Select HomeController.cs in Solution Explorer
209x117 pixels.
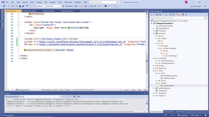pos(168,63)
